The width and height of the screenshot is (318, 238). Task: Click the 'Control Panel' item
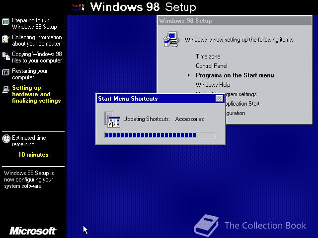pyautogui.click(x=212, y=66)
